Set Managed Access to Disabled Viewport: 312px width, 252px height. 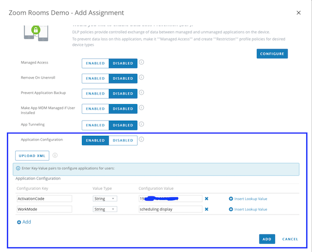123,63
